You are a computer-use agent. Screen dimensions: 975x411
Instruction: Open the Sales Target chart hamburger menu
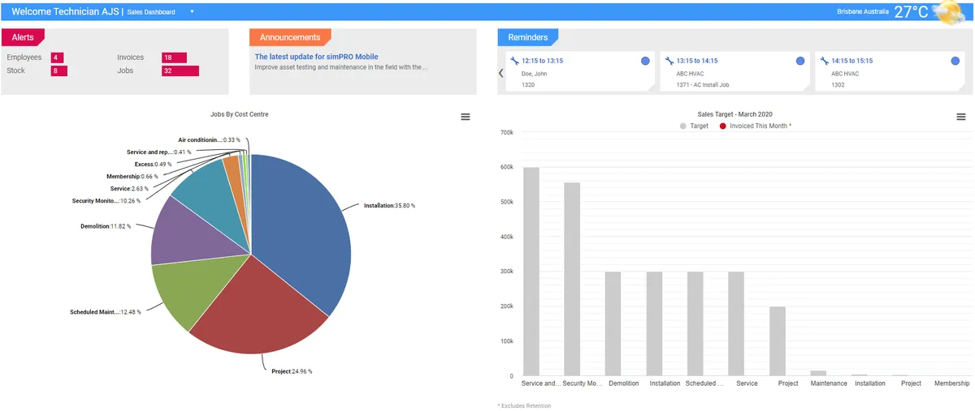pyautogui.click(x=961, y=117)
